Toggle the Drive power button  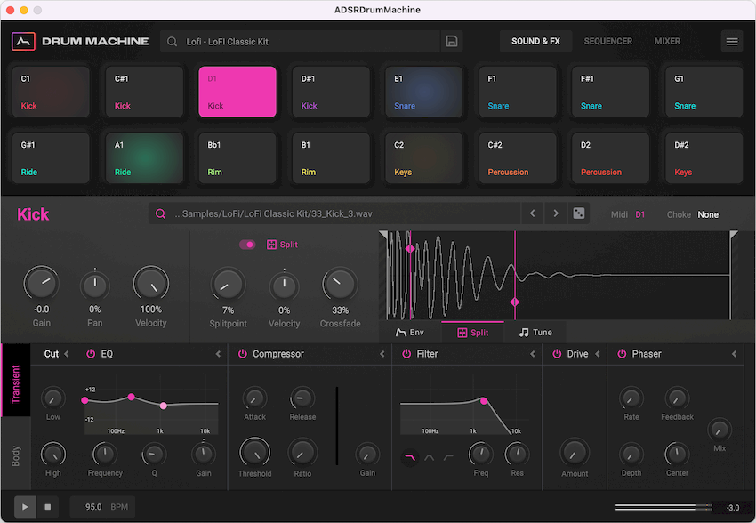click(x=559, y=353)
